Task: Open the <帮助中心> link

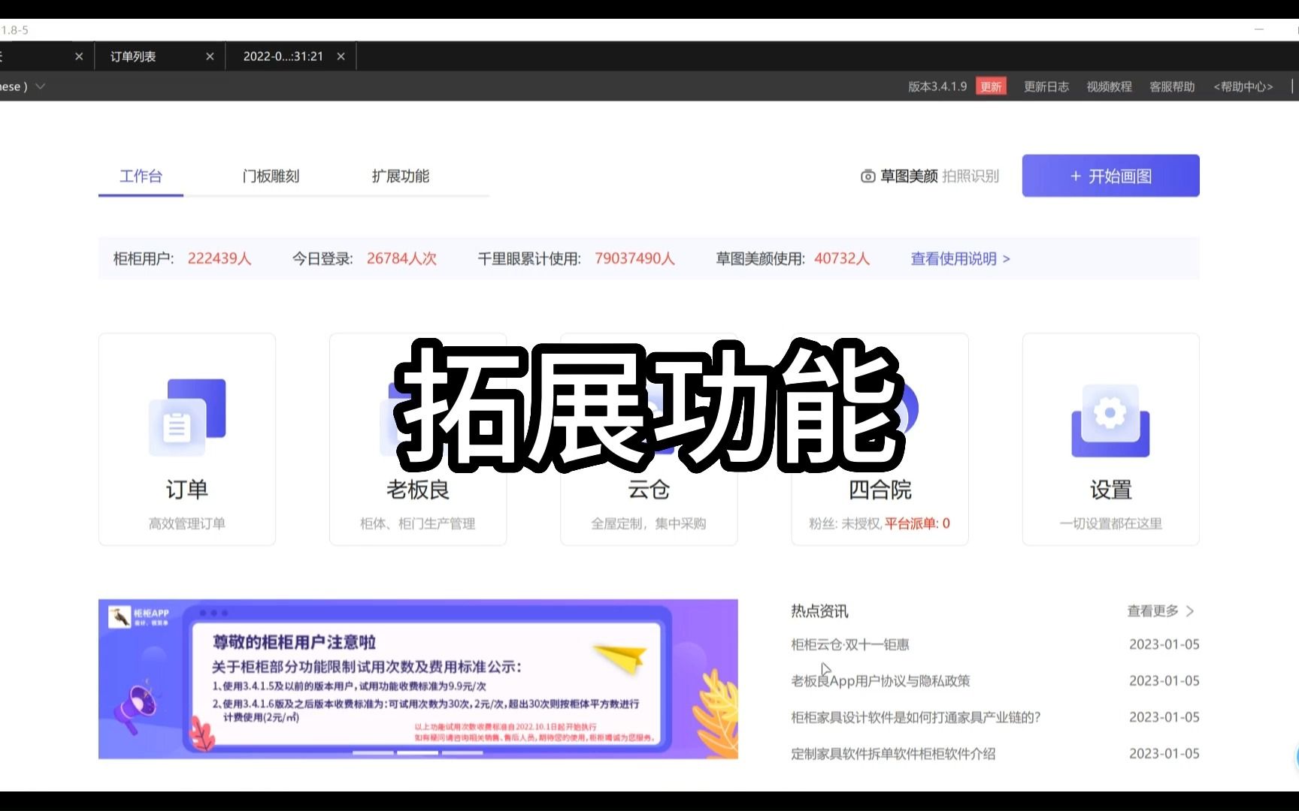Action: click(x=1243, y=86)
